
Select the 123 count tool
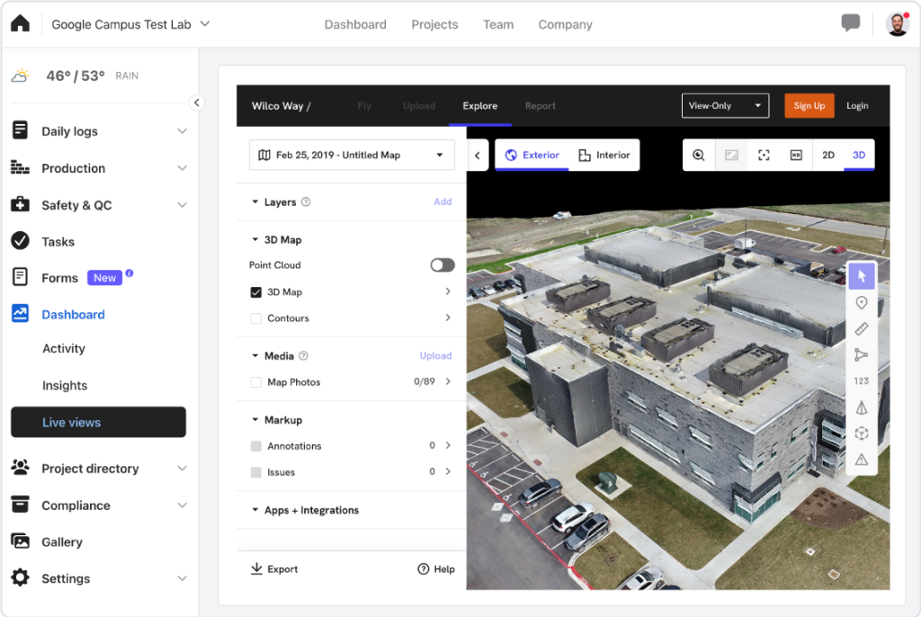pos(861,381)
